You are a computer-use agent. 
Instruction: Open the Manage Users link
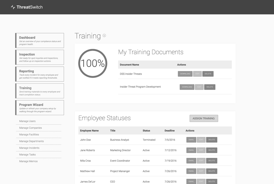coord(27,121)
